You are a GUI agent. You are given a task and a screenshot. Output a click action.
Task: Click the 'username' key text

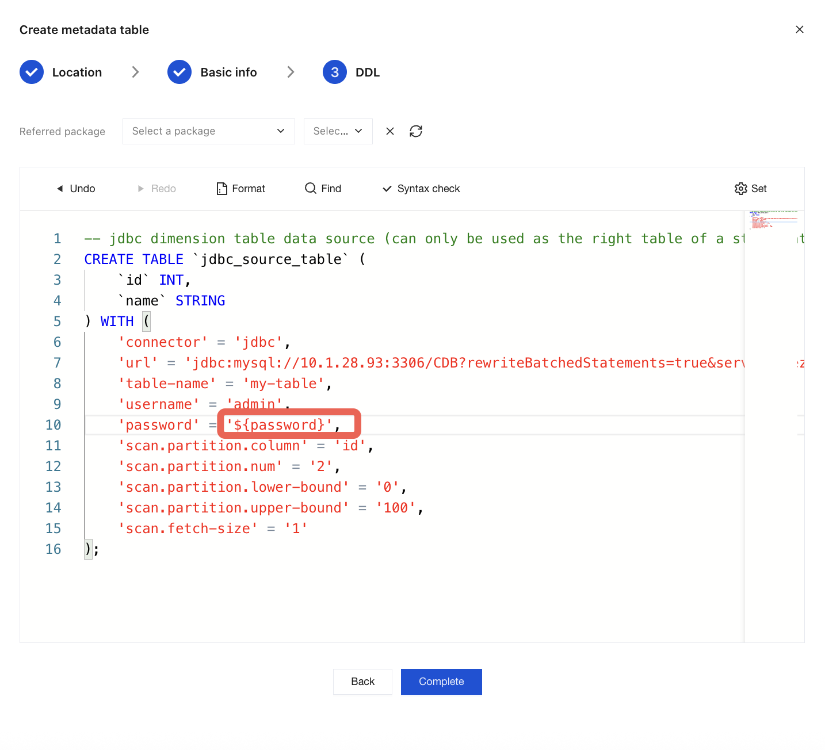tap(159, 404)
